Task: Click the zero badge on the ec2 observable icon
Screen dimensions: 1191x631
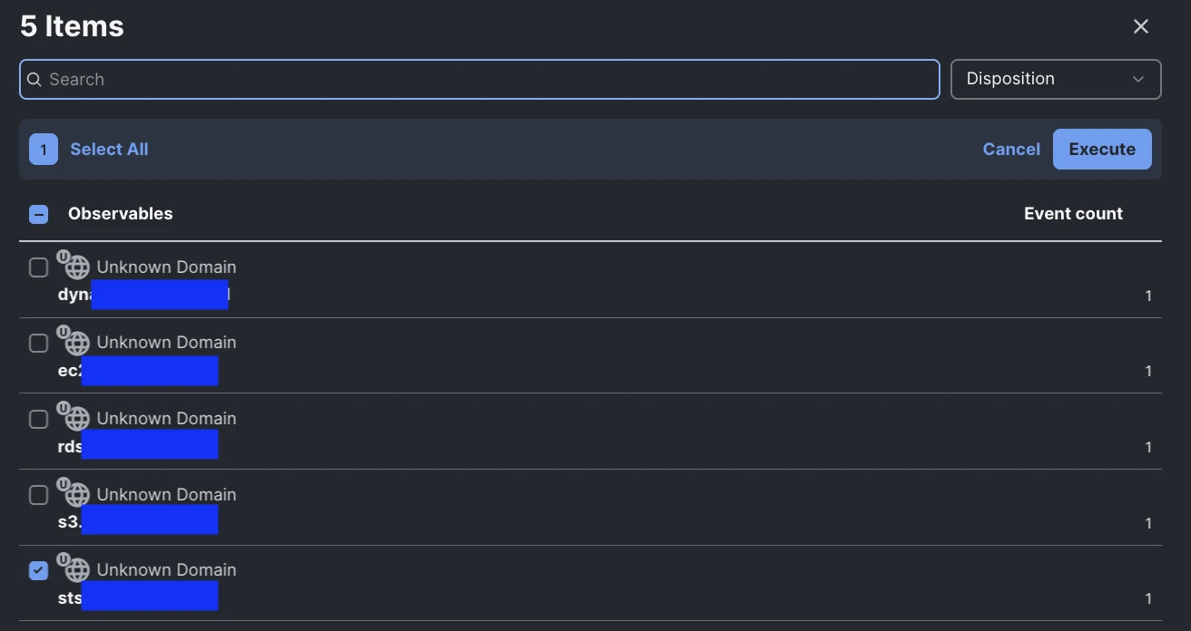Action: [64, 331]
